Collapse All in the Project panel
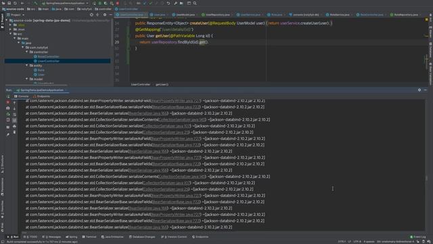Viewport: 433px width, 244px height. (97, 15)
